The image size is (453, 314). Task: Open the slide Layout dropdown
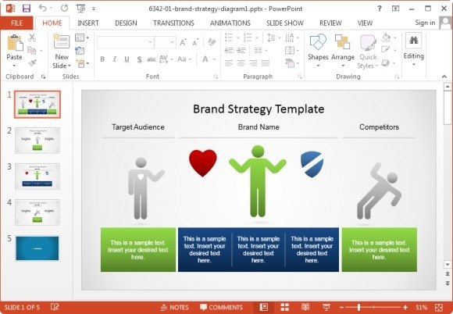[x=82, y=37]
